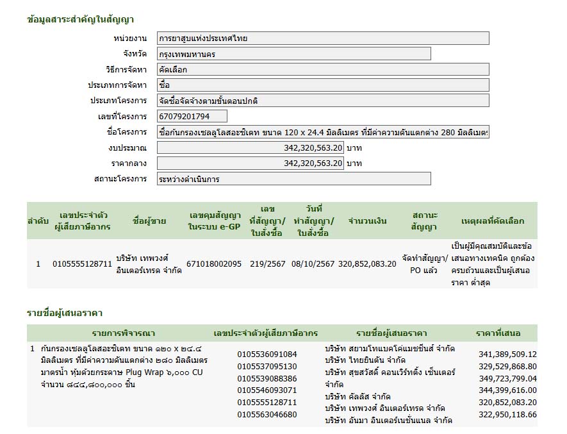Select the เลขที่โครงการ field 67079201794

(x=192, y=116)
